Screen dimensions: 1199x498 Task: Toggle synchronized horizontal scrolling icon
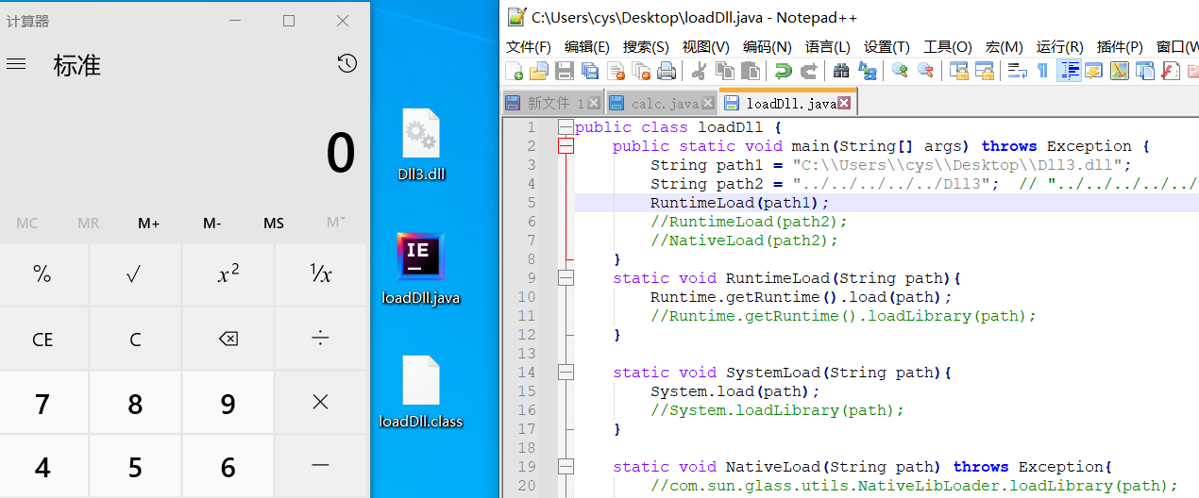985,71
